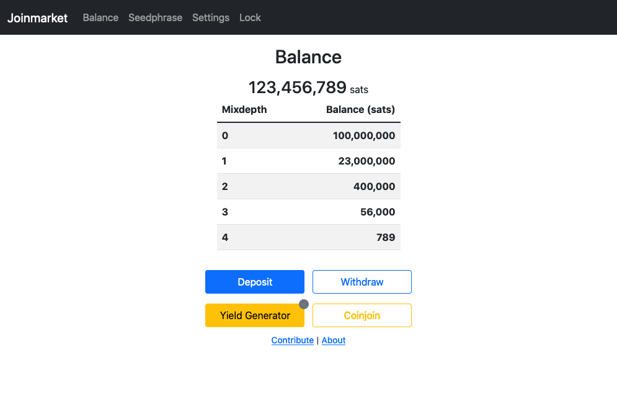Open Settings from the navbar
The height and width of the screenshot is (406, 617).
point(211,18)
